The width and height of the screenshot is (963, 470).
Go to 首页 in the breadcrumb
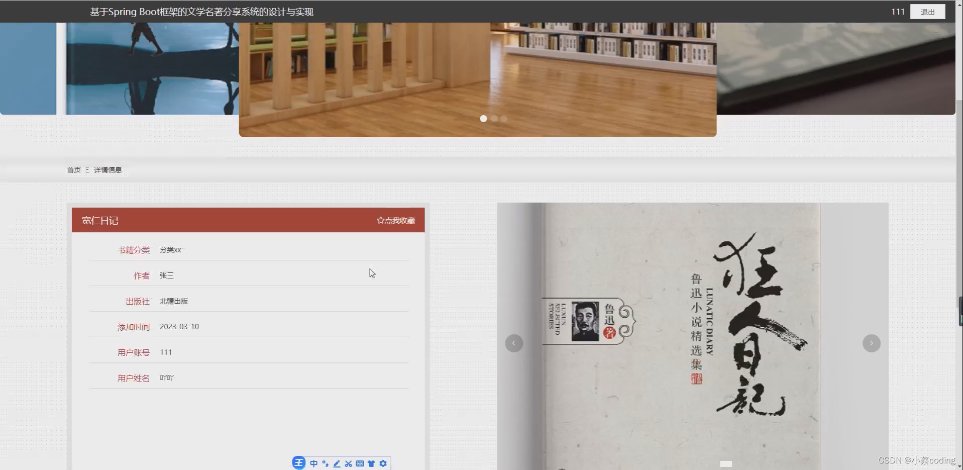74,170
